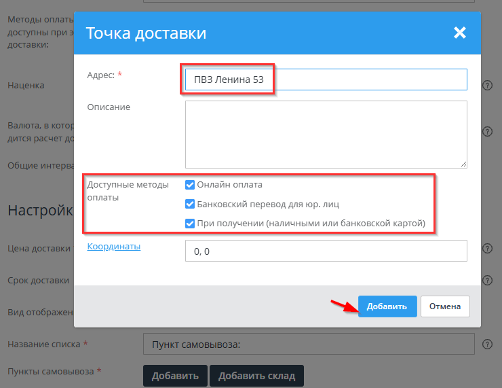Image resolution: width=502 pixels, height=388 pixels.
Task: Open the Координаты link
Action: pyautogui.click(x=113, y=247)
